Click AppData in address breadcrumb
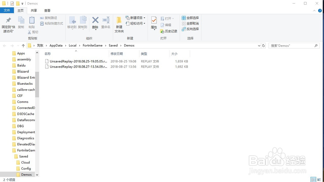The width and height of the screenshot is (324, 182). 56,46
